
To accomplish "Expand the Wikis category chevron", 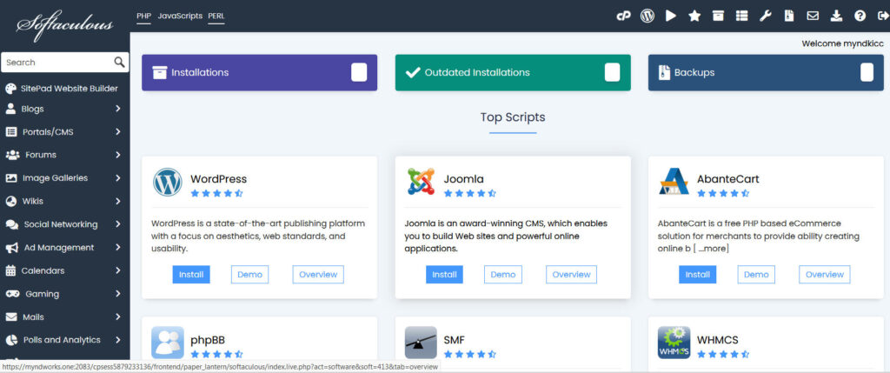I will point(117,201).
